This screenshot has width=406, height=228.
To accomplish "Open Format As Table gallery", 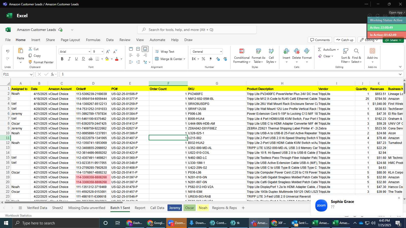I will click(258, 56).
